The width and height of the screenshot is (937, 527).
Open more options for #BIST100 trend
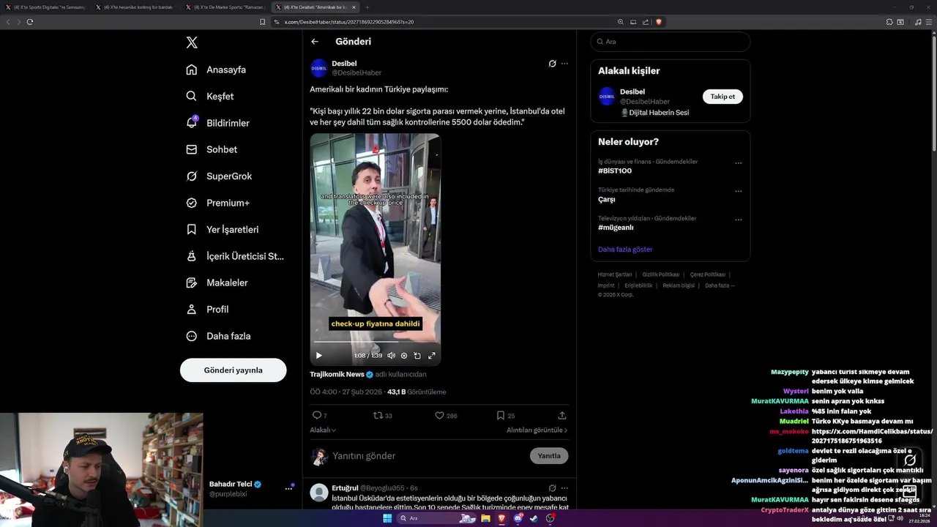pos(738,163)
